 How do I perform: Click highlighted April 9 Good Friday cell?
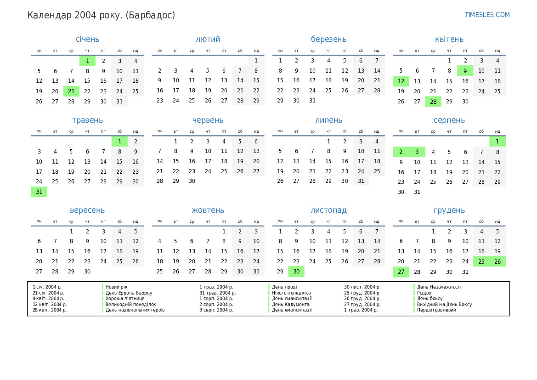click(465, 71)
